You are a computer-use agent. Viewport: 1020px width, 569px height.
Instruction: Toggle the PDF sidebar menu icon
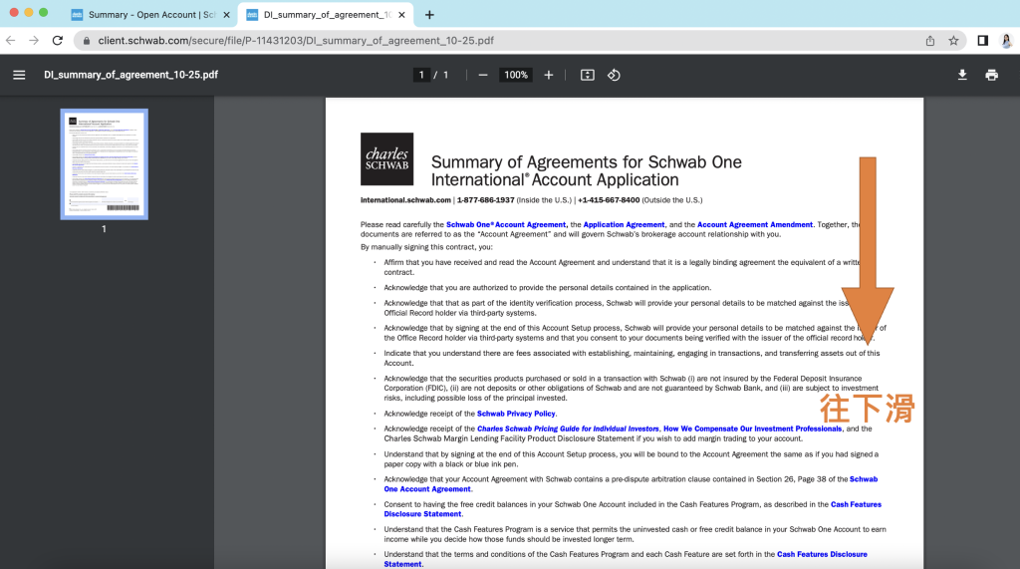(x=19, y=75)
